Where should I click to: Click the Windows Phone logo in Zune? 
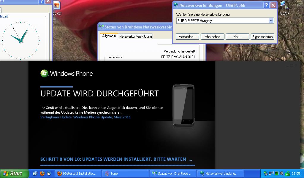pyautogui.click(x=66, y=73)
